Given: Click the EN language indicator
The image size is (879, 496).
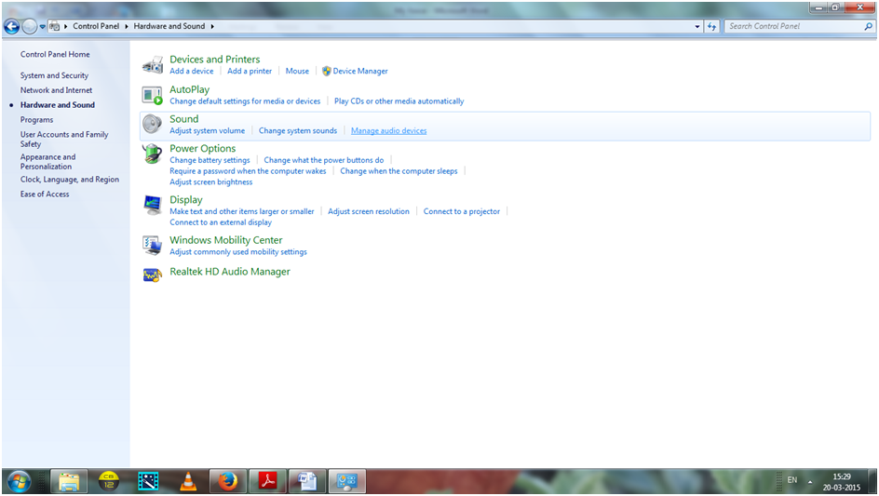Looking at the screenshot, I should click(792, 480).
